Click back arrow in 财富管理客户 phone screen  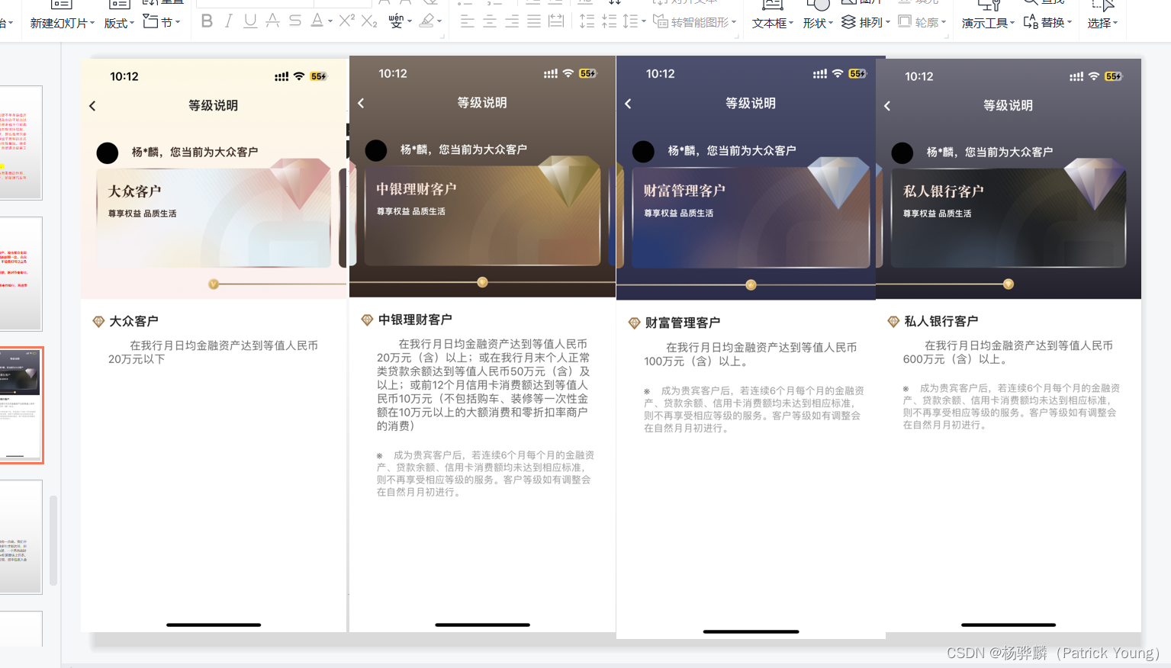[628, 104]
